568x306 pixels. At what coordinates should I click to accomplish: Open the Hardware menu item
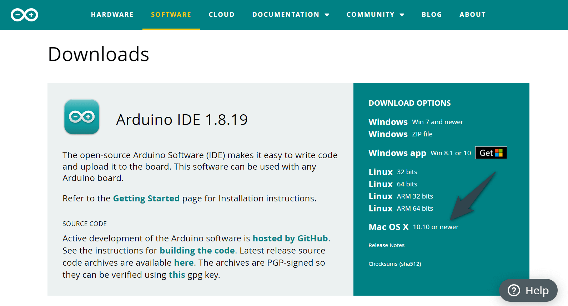[112, 15]
